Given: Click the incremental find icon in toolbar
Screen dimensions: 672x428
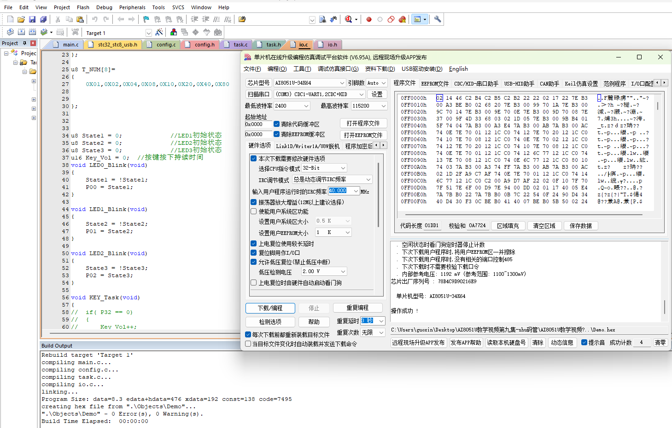Looking at the screenshot, I should (333, 19).
